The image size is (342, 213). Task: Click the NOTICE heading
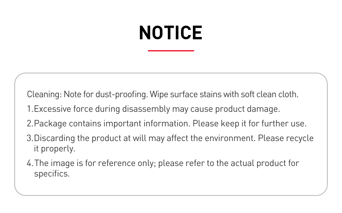pyautogui.click(x=171, y=32)
